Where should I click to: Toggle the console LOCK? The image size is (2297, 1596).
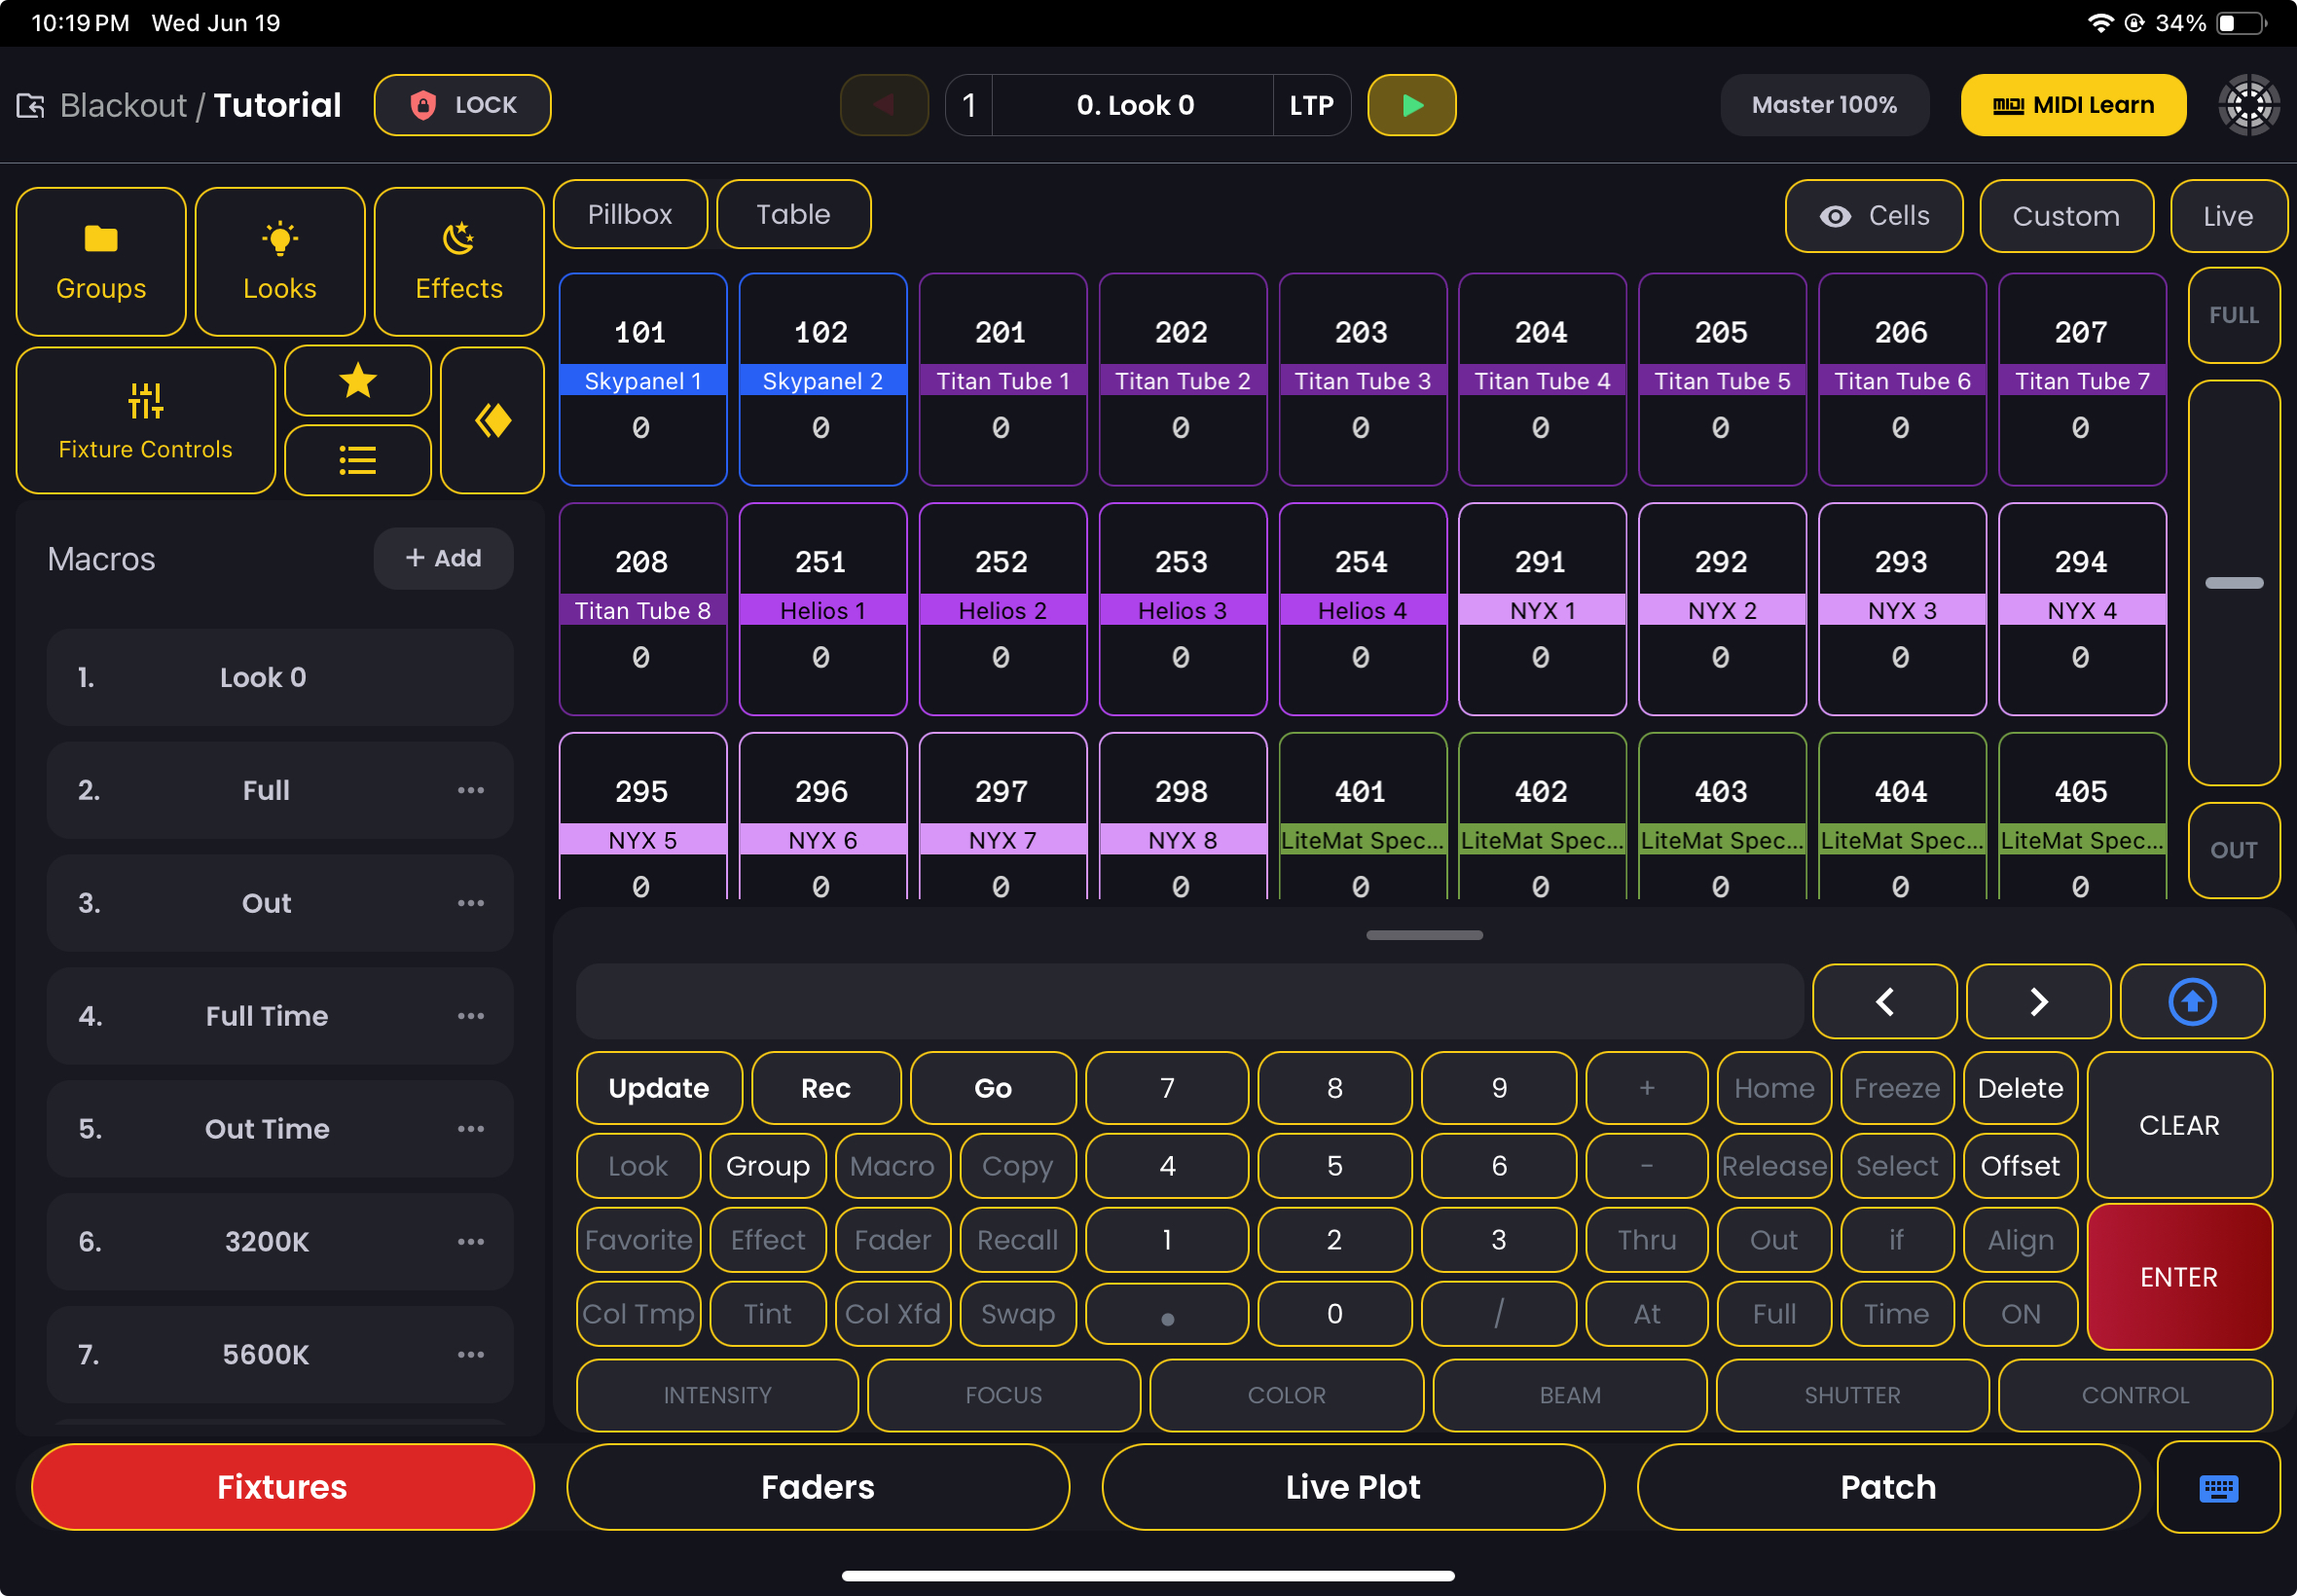pyautogui.click(x=462, y=104)
